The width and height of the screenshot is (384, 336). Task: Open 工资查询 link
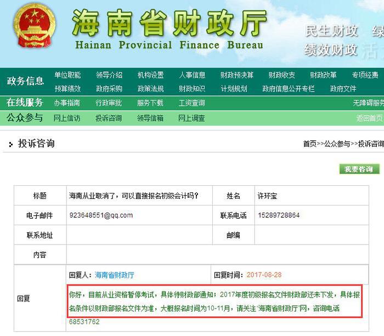[x=192, y=102]
